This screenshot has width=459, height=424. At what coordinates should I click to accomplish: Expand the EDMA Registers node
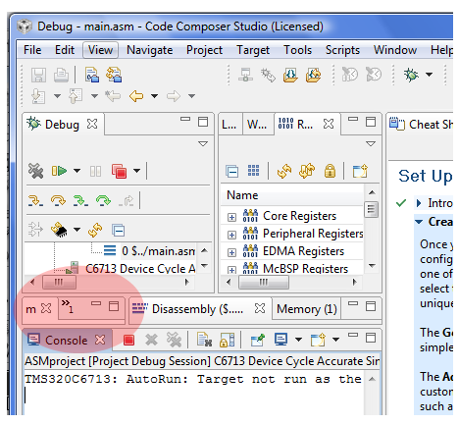coord(231,252)
